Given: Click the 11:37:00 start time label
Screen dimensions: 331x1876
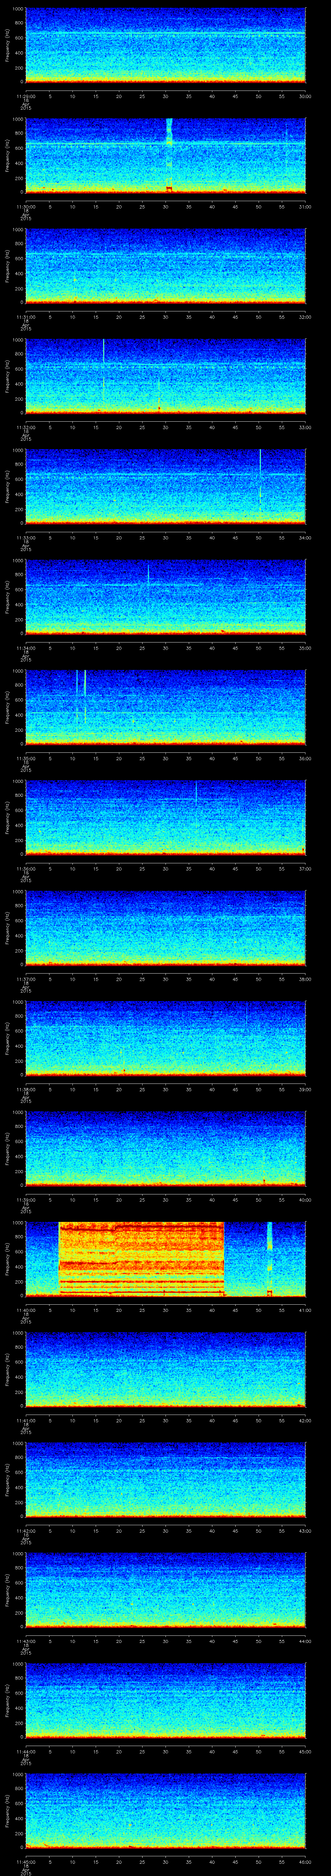Looking at the screenshot, I should [x=26, y=979].
